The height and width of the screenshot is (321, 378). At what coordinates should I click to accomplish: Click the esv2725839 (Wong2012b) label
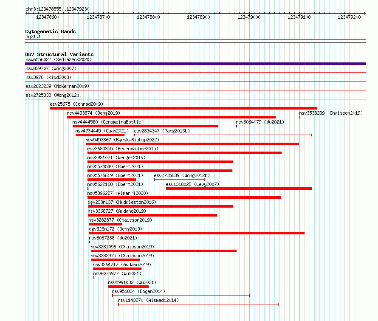(x=182, y=175)
